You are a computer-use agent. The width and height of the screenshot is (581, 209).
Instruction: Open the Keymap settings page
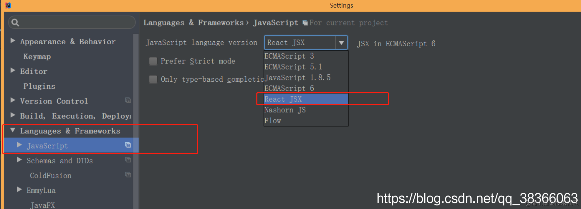click(37, 57)
